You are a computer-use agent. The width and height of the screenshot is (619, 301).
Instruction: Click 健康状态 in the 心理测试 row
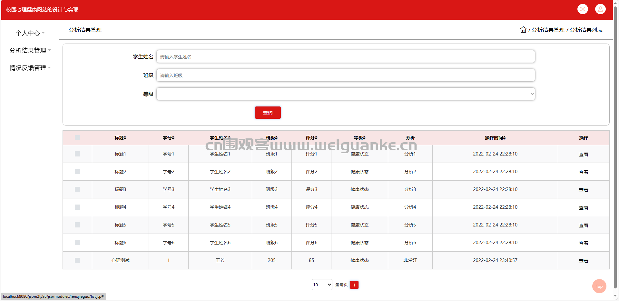360,260
